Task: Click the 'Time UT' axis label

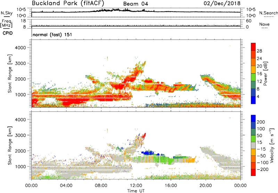Action: pos(136,191)
